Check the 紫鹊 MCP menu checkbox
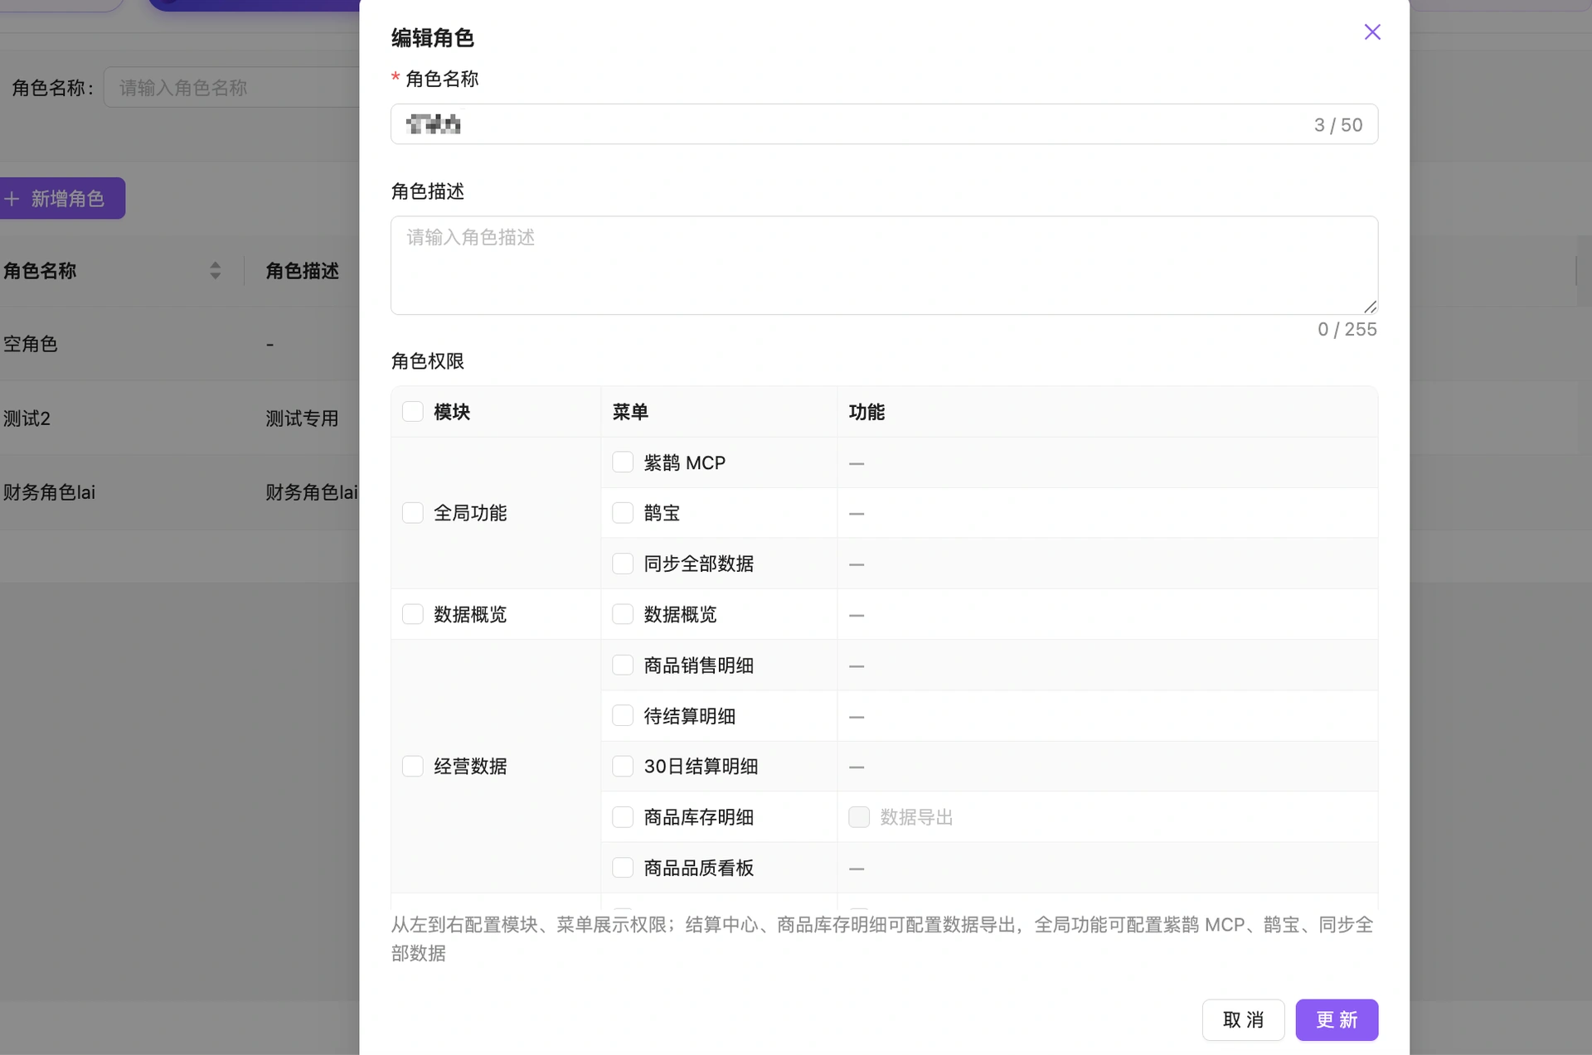This screenshot has width=1592, height=1055. (623, 462)
